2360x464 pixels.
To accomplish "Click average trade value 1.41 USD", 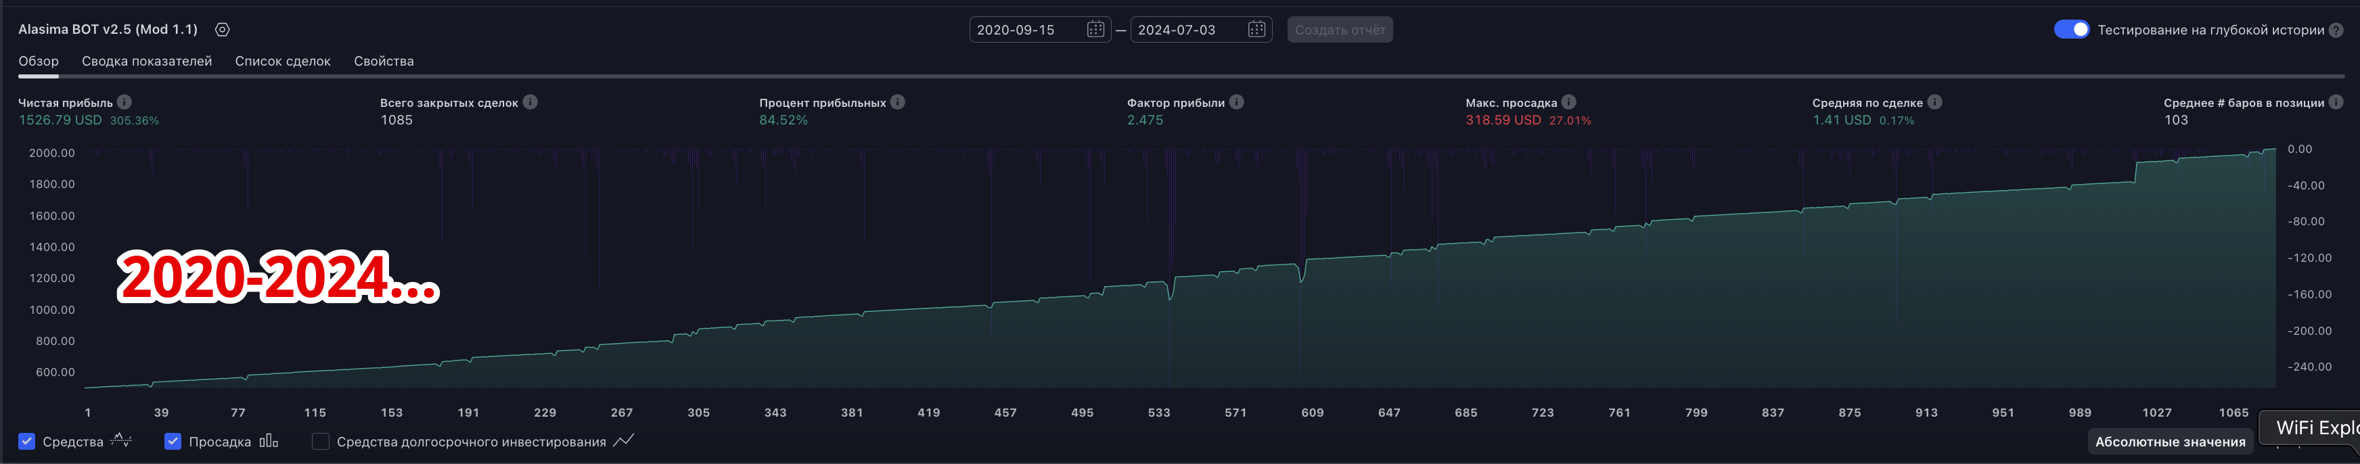I will 1842,120.
